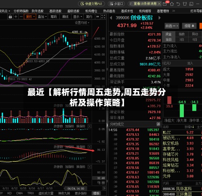The height and width of the screenshot is (196, 202).
Task: Toggle 简约 simple mode
Action: 89,17
